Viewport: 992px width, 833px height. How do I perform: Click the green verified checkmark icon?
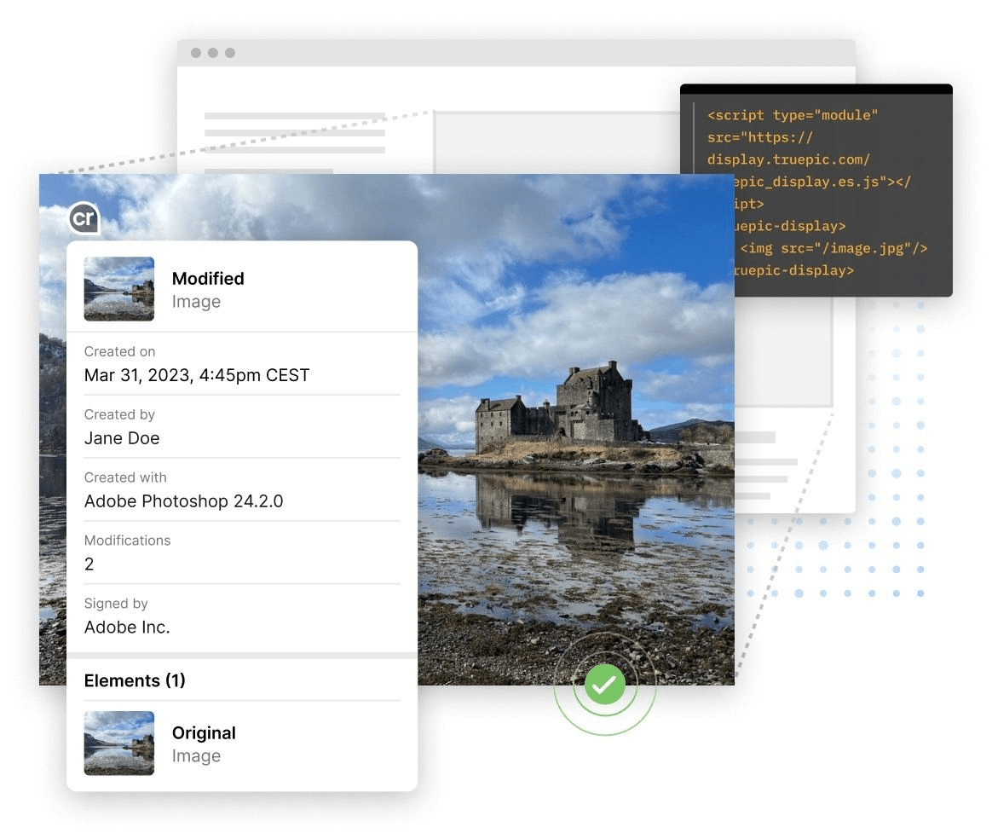[x=604, y=684]
